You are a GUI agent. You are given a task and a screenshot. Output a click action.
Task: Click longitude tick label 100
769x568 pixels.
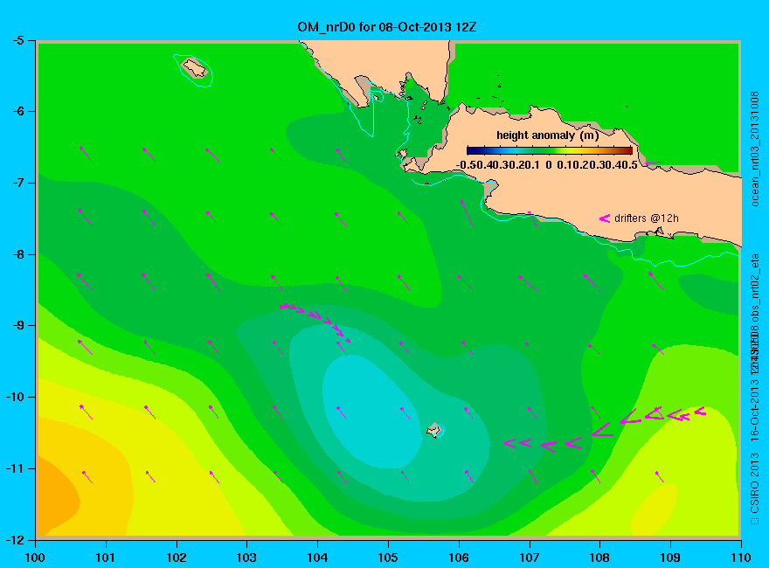click(35, 558)
